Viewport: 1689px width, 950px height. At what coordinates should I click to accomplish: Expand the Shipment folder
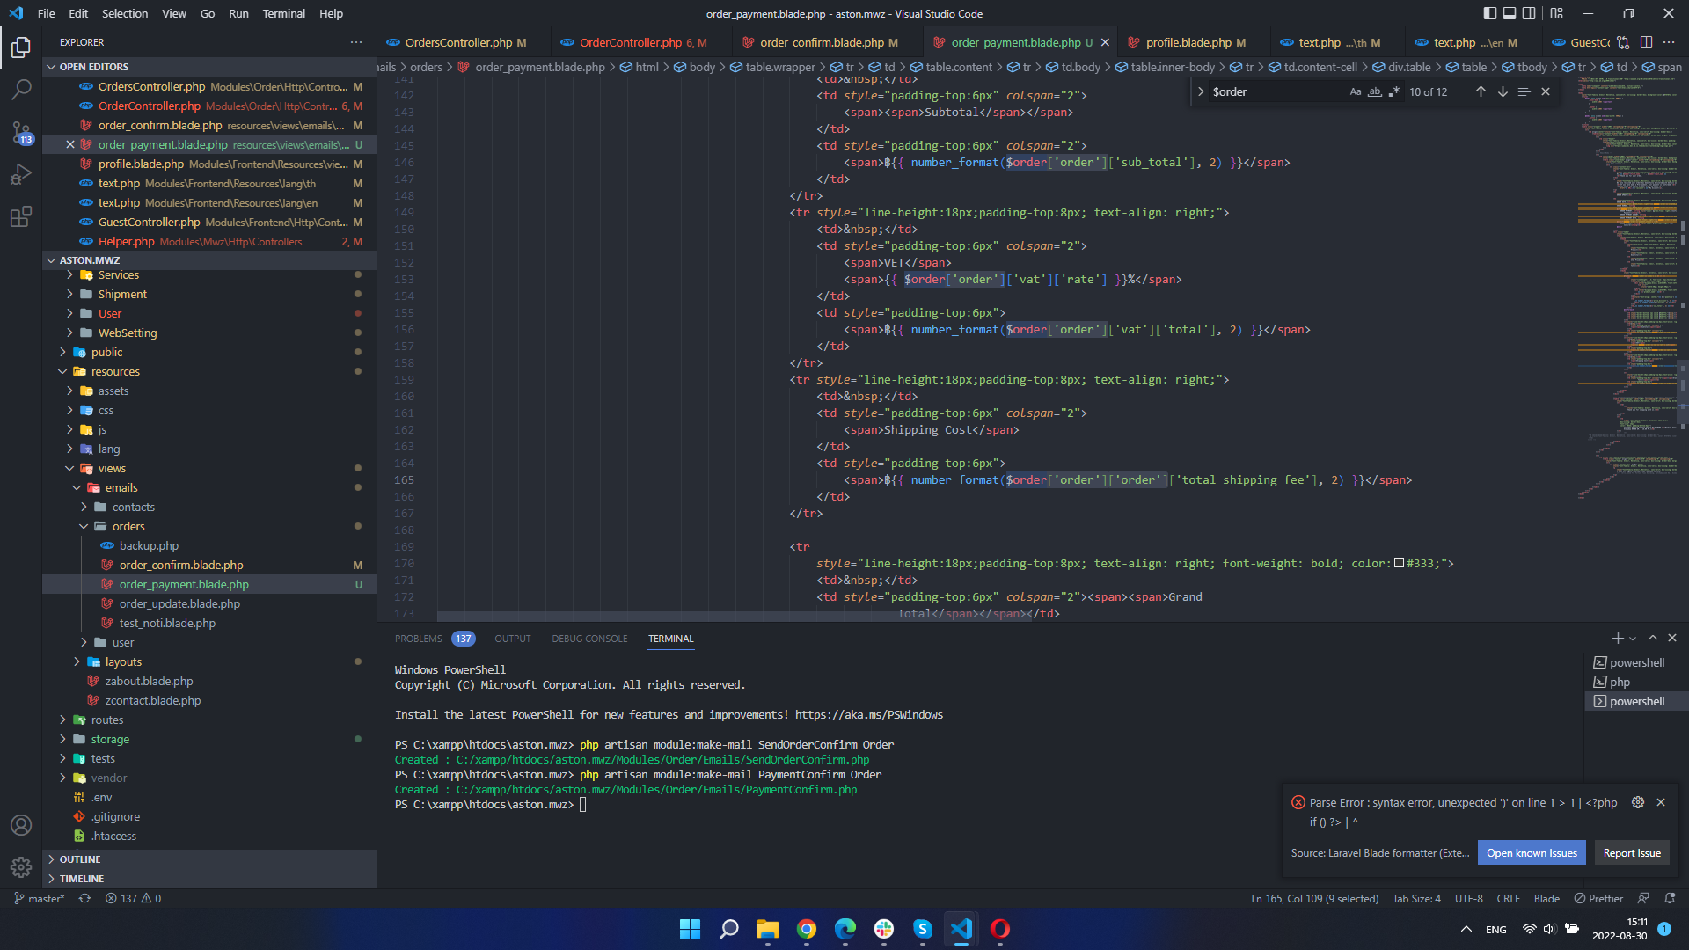point(122,294)
